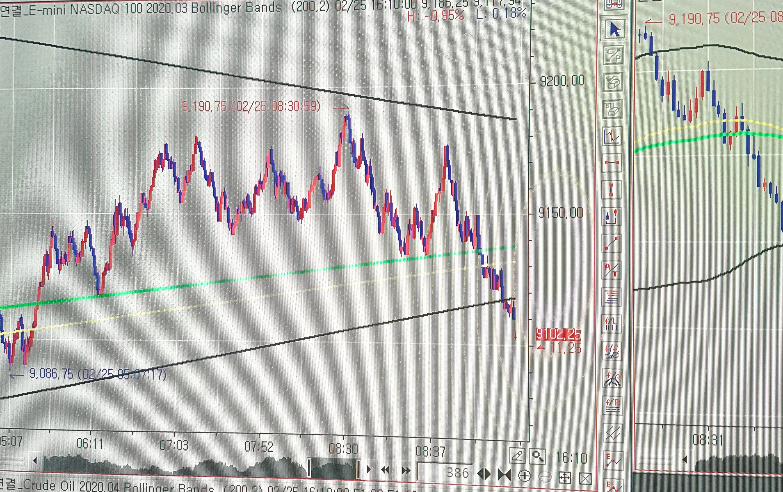Click the horizontal line drawing tool
The width and height of the screenshot is (783, 492).
point(612,163)
